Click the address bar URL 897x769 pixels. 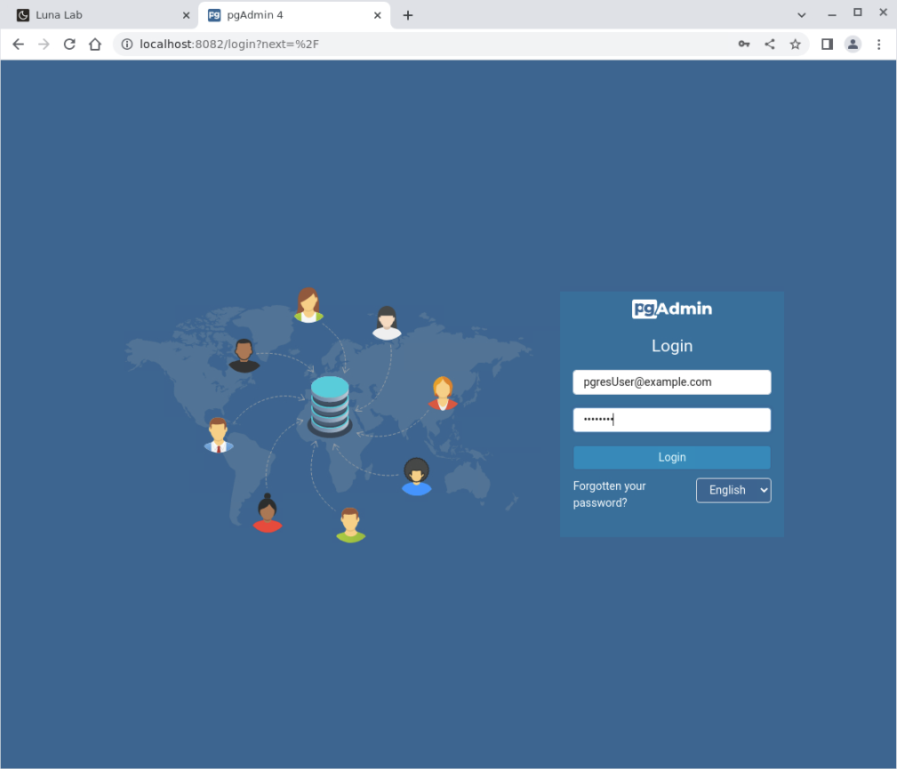(228, 44)
